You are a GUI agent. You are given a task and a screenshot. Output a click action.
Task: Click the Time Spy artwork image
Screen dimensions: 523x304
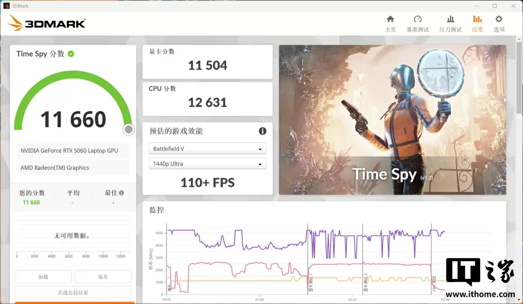click(x=392, y=120)
